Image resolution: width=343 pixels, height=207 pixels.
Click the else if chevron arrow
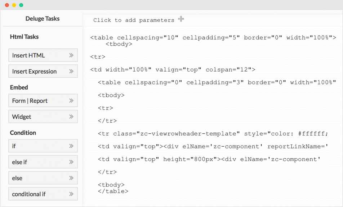pos(71,162)
